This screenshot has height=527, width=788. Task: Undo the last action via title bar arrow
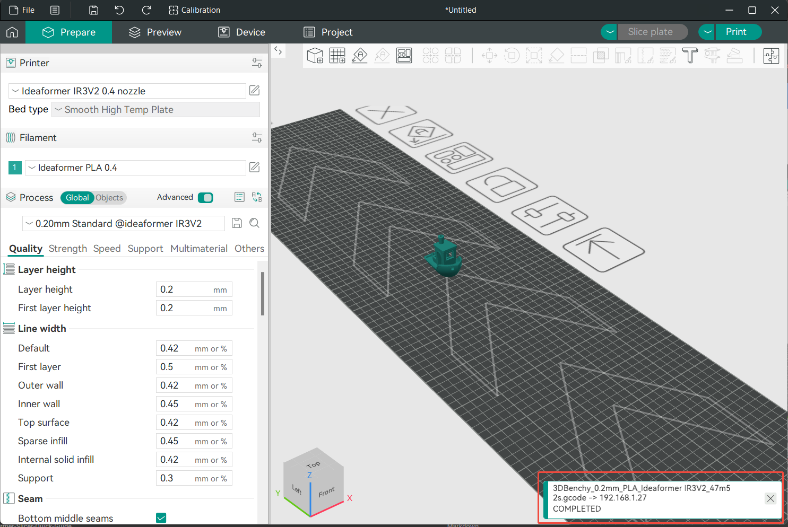coord(119,10)
